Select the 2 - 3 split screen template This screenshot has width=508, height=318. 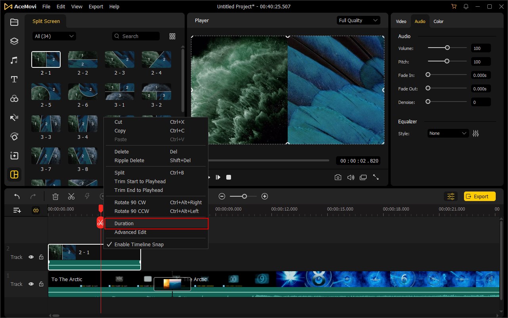(120, 59)
